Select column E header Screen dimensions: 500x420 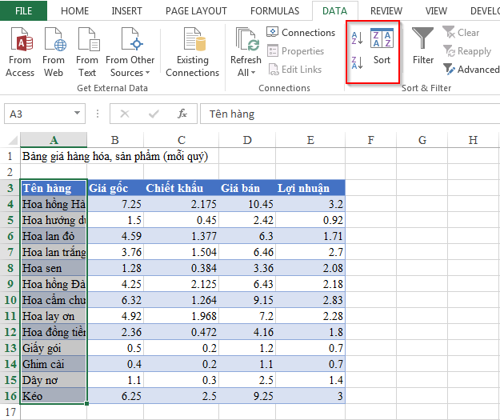click(x=310, y=140)
